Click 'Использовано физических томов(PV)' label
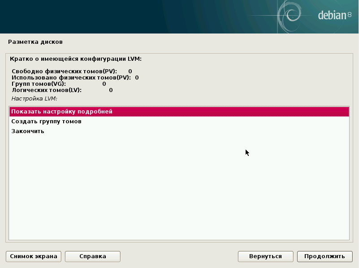This screenshot has height=268, width=359. pos(71,77)
